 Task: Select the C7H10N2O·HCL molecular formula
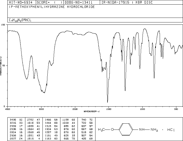click(x=20, y=20)
